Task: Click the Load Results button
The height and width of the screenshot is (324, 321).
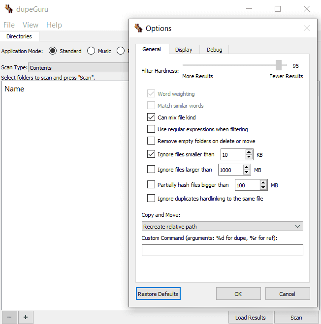Action: [x=251, y=318]
